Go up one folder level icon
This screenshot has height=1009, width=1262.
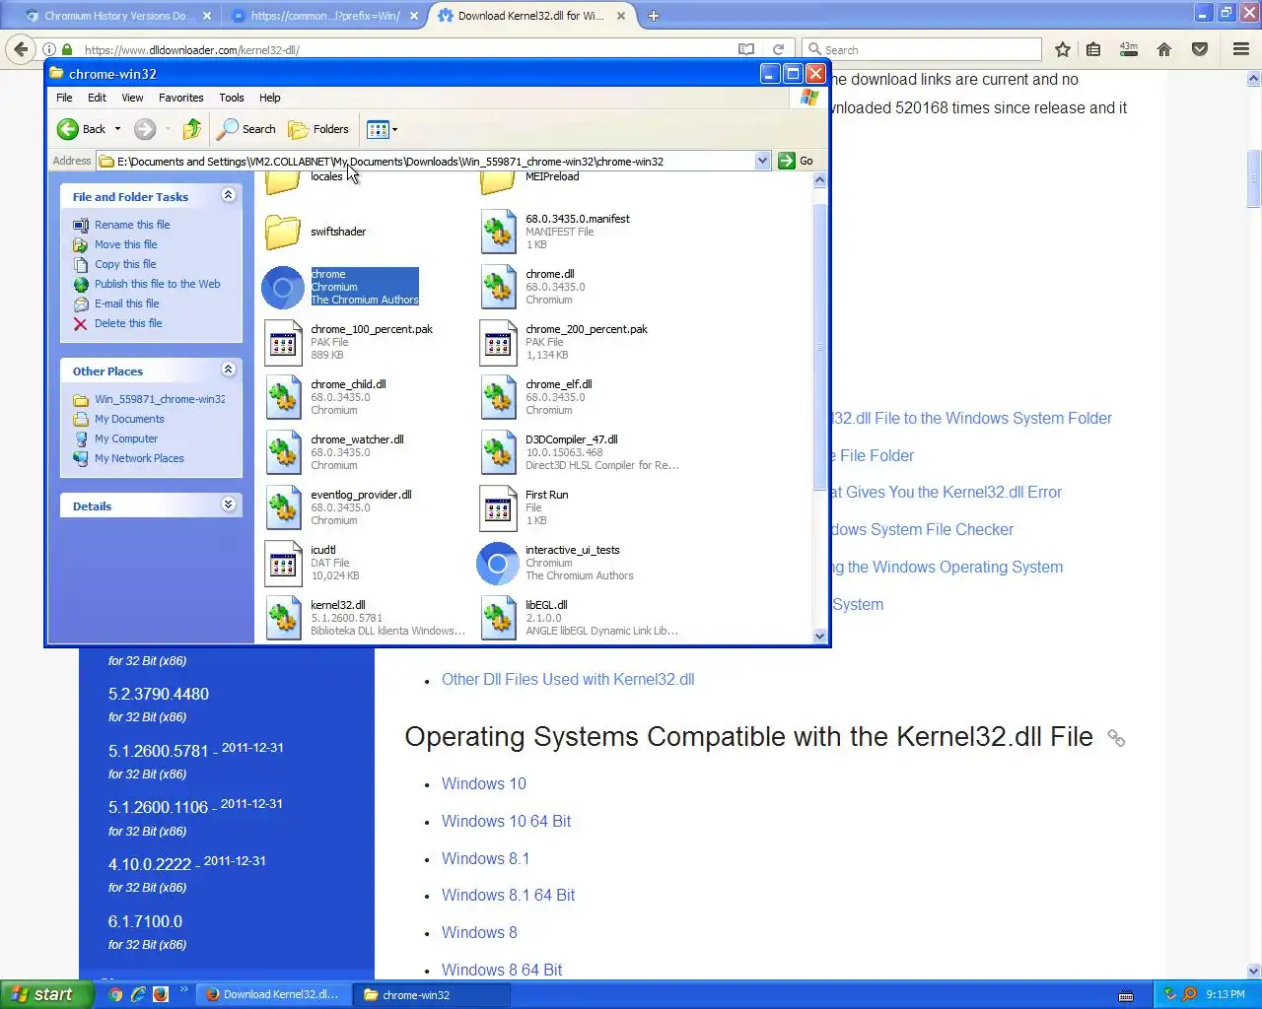(192, 129)
